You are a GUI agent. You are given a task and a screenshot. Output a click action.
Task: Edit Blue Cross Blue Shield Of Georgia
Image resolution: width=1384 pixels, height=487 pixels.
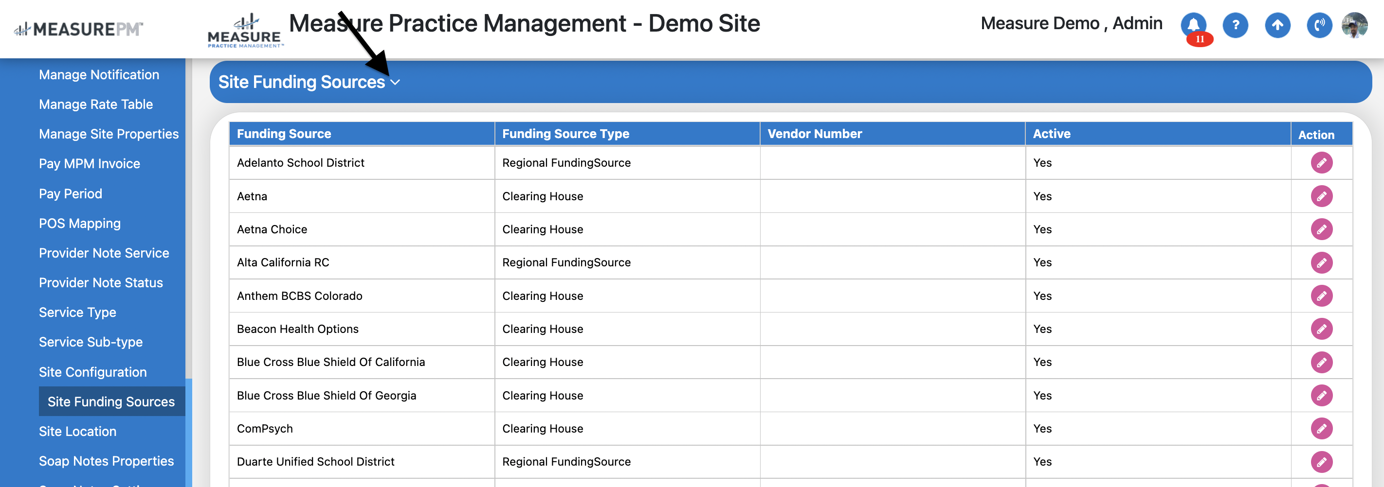coord(1321,395)
